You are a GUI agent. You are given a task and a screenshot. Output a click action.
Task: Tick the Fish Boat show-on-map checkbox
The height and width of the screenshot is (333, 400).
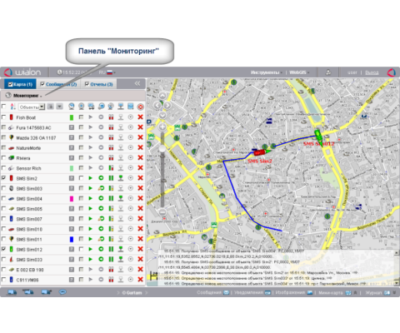tap(4, 117)
